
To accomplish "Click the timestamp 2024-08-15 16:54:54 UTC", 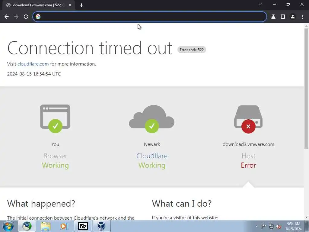I will point(34,74).
